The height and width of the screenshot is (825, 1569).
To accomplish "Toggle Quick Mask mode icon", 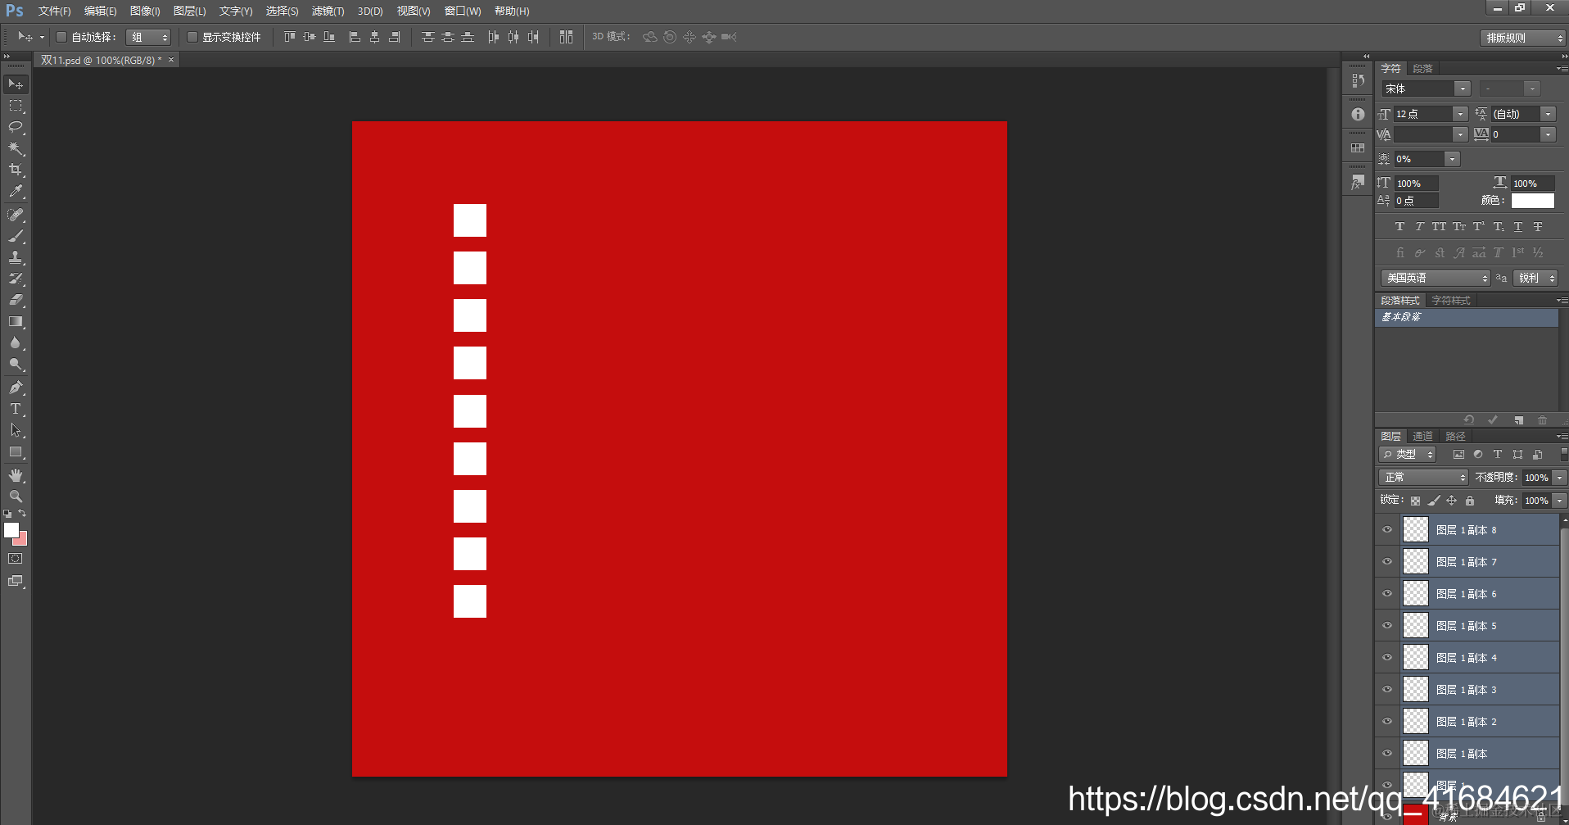I will click(x=16, y=559).
